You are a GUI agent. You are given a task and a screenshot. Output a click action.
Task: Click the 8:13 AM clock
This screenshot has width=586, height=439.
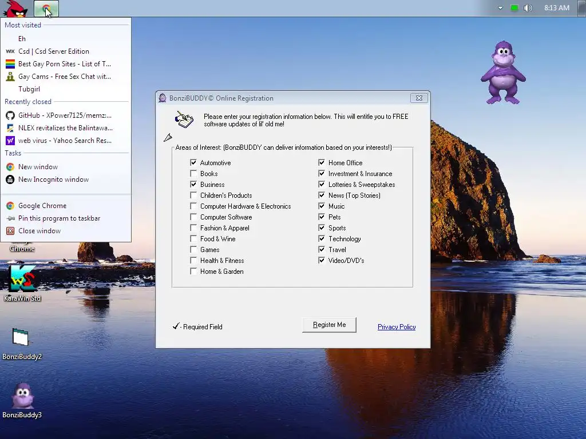pyautogui.click(x=556, y=8)
